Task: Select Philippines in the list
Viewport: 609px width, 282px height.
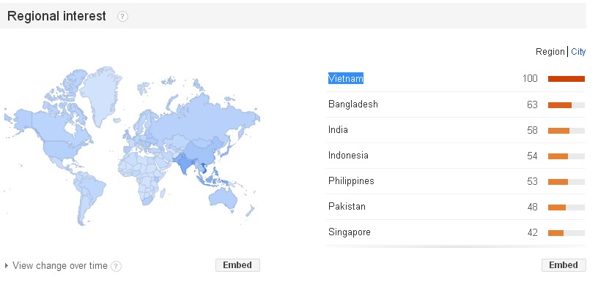Action: click(351, 181)
